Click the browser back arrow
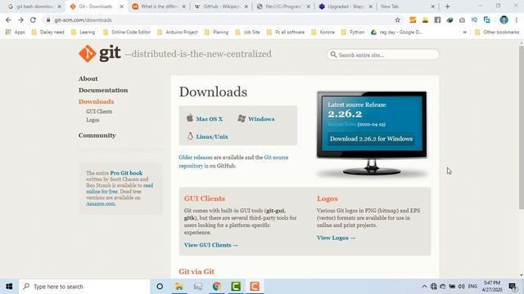This screenshot has width=524, height=294. click(x=8, y=20)
